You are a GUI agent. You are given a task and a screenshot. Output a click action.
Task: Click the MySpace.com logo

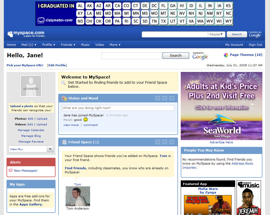(x=26, y=34)
